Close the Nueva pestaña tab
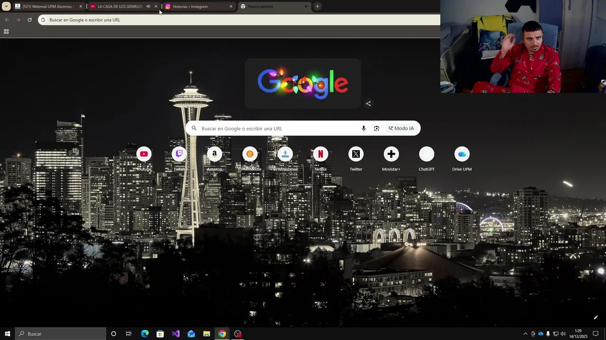 click(306, 7)
